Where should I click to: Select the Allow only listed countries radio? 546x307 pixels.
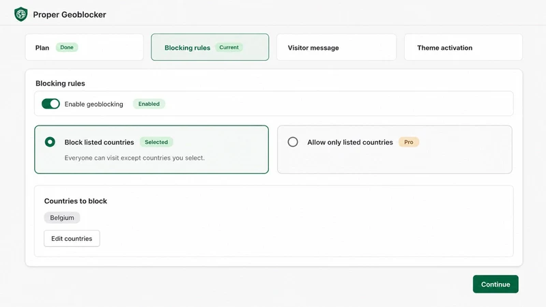[x=293, y=142]
